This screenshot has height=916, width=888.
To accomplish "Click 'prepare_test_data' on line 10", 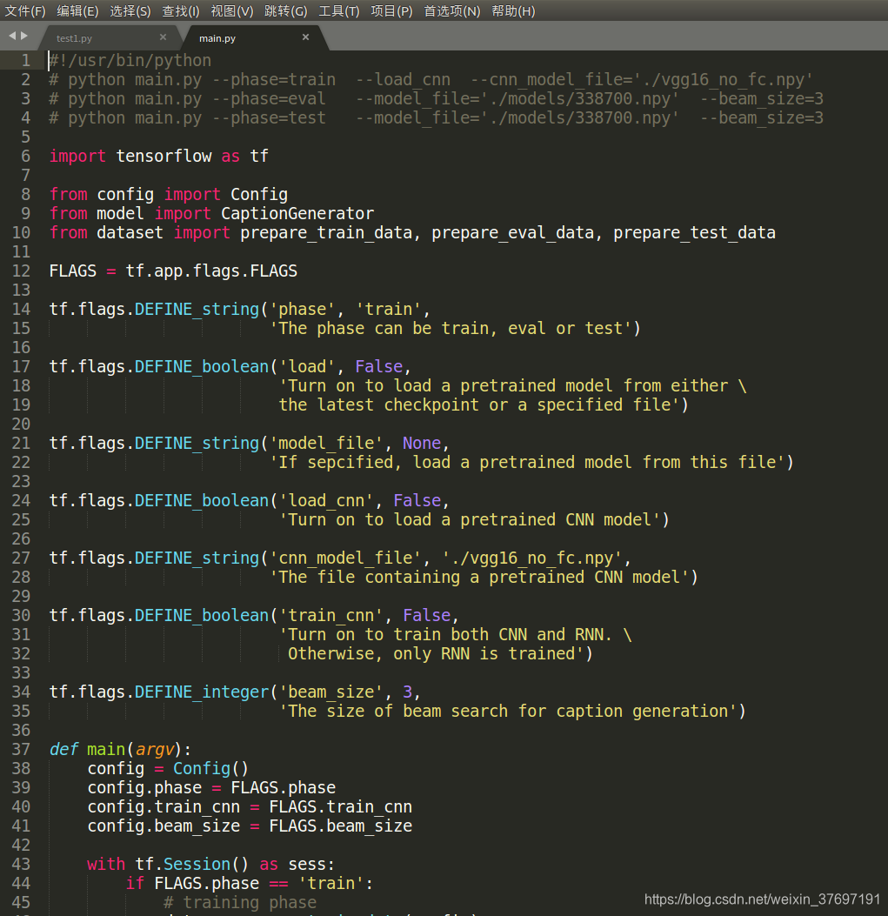I will point(695,233).
